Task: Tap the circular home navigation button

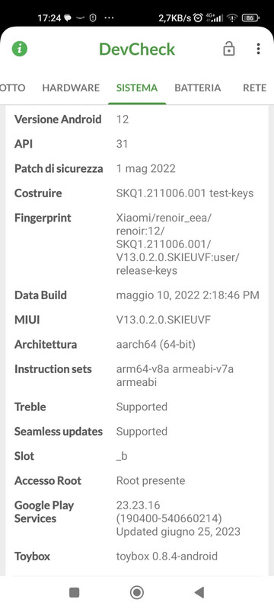Action: pos(136,592)
